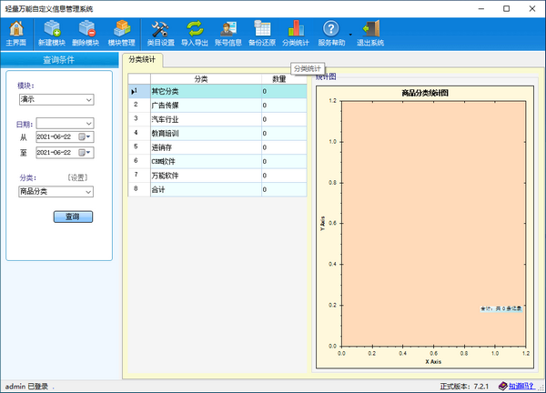Maximize the application window
Viewport: 546px width, 393px height.
click(506, 9)
